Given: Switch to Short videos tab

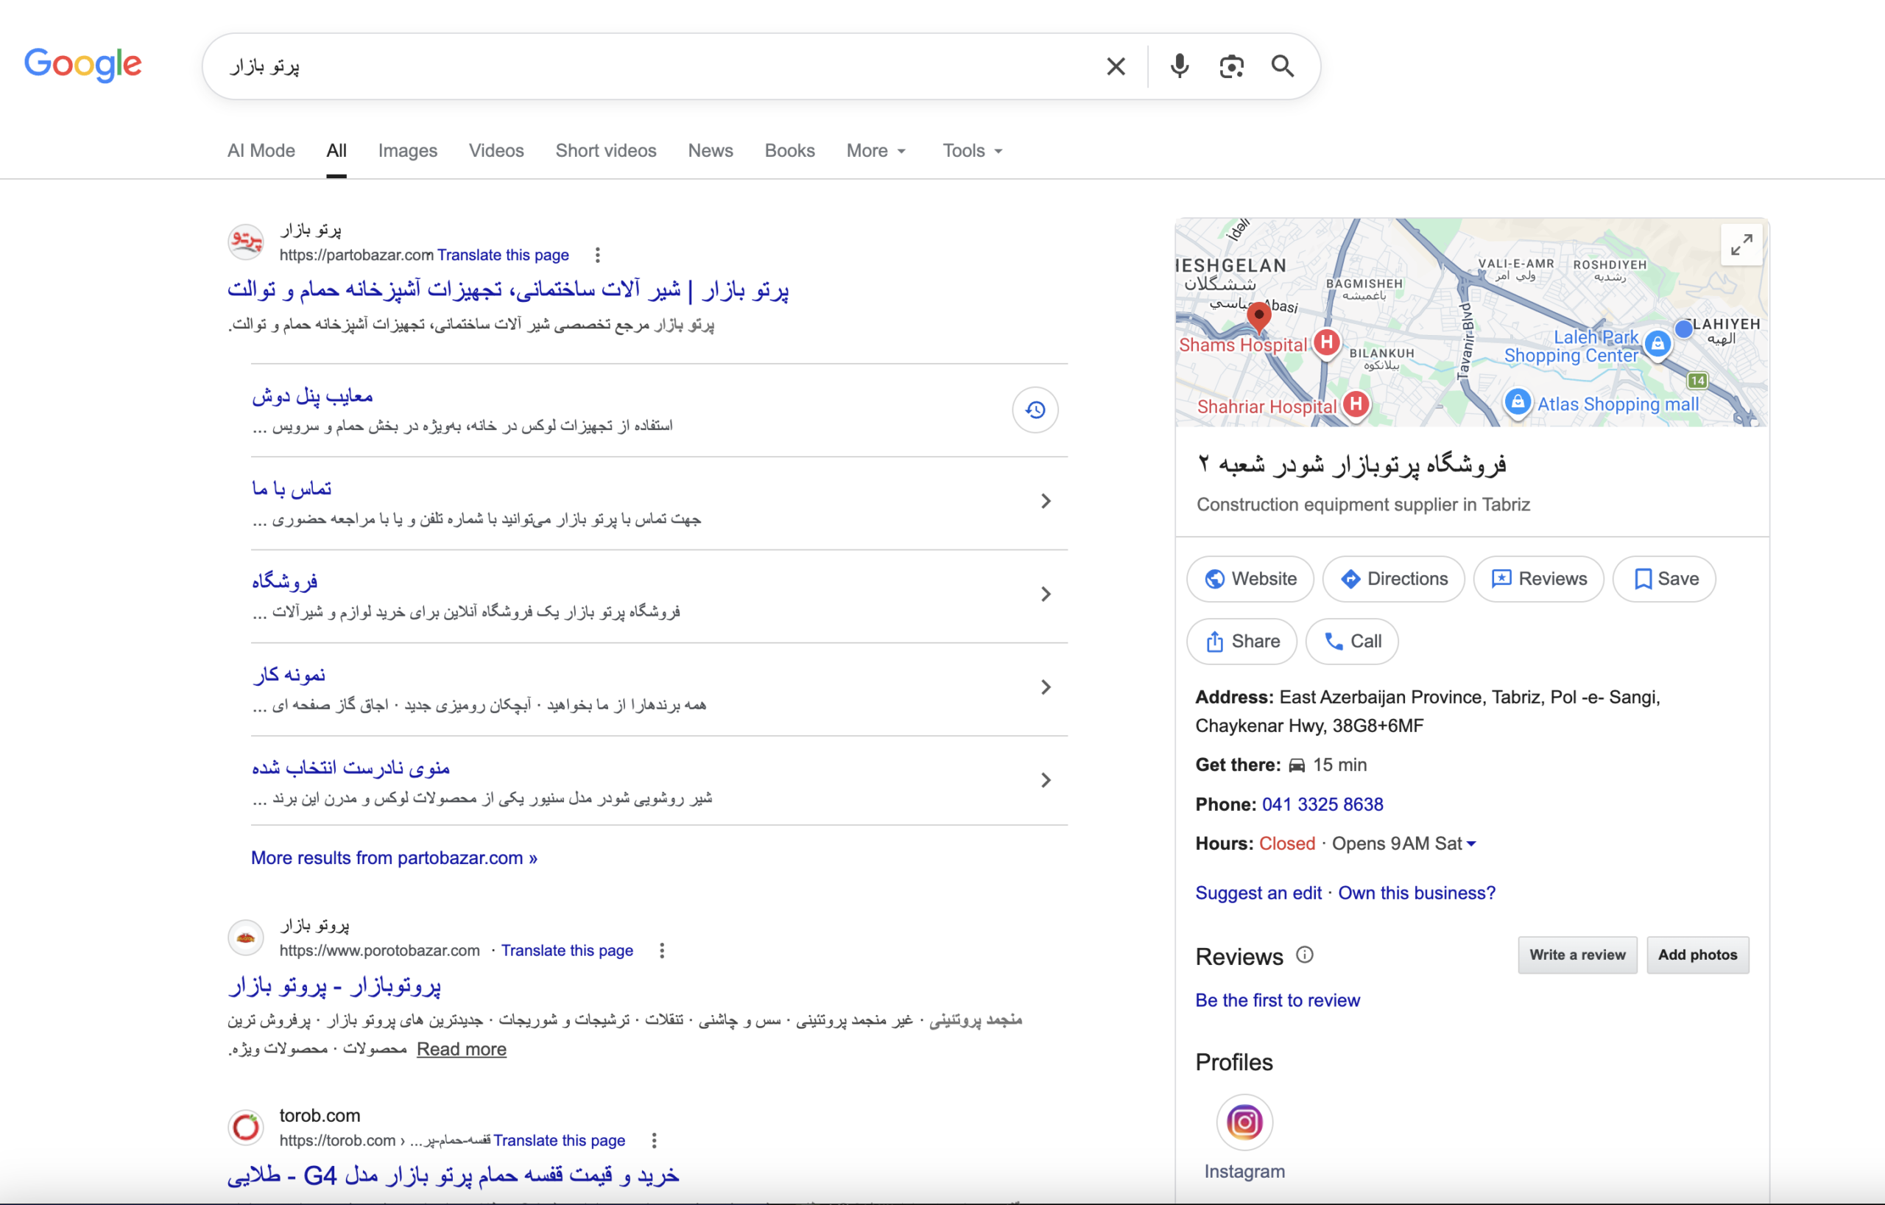Looking at the screenshot, I should coord(606,151).
